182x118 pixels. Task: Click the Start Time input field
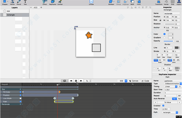pyautogui.click(x=173, y=90)
